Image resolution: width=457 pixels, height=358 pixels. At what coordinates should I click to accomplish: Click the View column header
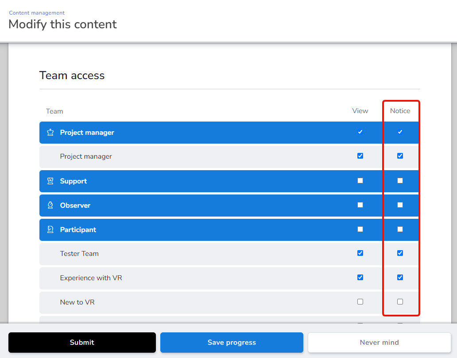point(360,111)
